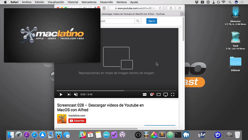Viewport: 248px width, 140px height.
Task: Click the Safari vertical scrollbar
Action: click(x=183, y=29)
